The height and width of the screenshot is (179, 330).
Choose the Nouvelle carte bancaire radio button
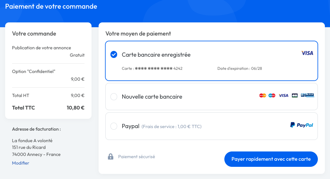pyautogui.click(x=114, y=97)
